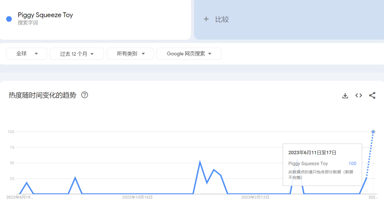The height and width of the screenshot is (205, 384).
Task: Edit the Piggy Squeeze Toy search term
Action: pos(45,15)
